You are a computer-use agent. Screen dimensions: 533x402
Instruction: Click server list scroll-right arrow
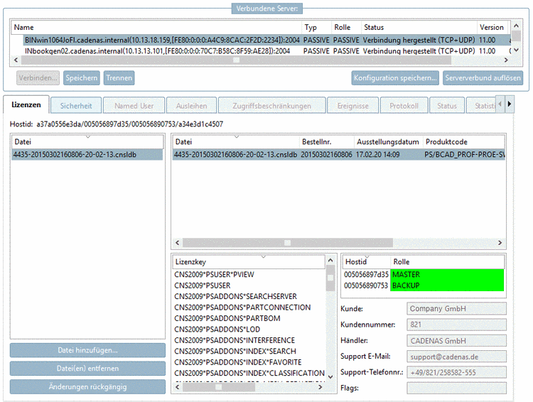coord(506,60)
